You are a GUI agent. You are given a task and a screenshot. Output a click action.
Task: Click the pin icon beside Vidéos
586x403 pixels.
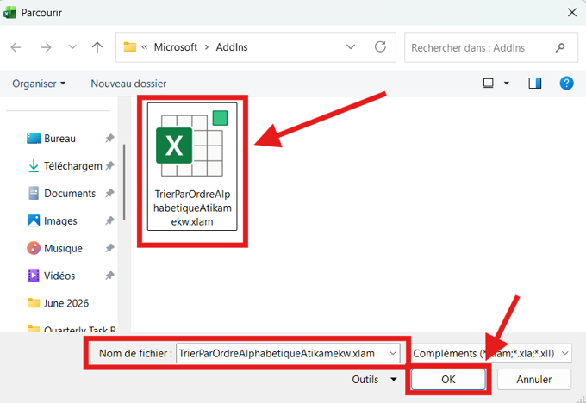click(109, 276)
